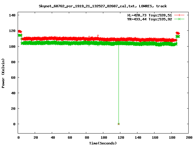
Task: Click the Power (Kelvin) axis label
Action: [x=3, y=73]
